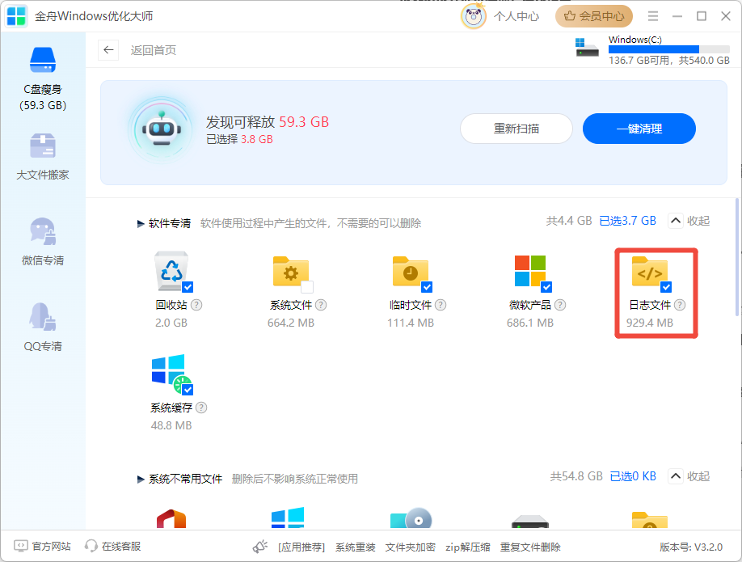
Task: Click the Office icon under 系统不常用文件
Action: coord(171,519)
